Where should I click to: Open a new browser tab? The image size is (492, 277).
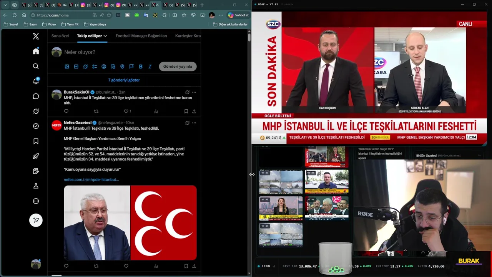click(202, 5)
